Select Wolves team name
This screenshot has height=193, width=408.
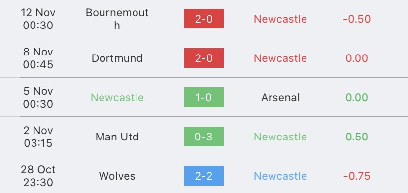coord(117,176)
